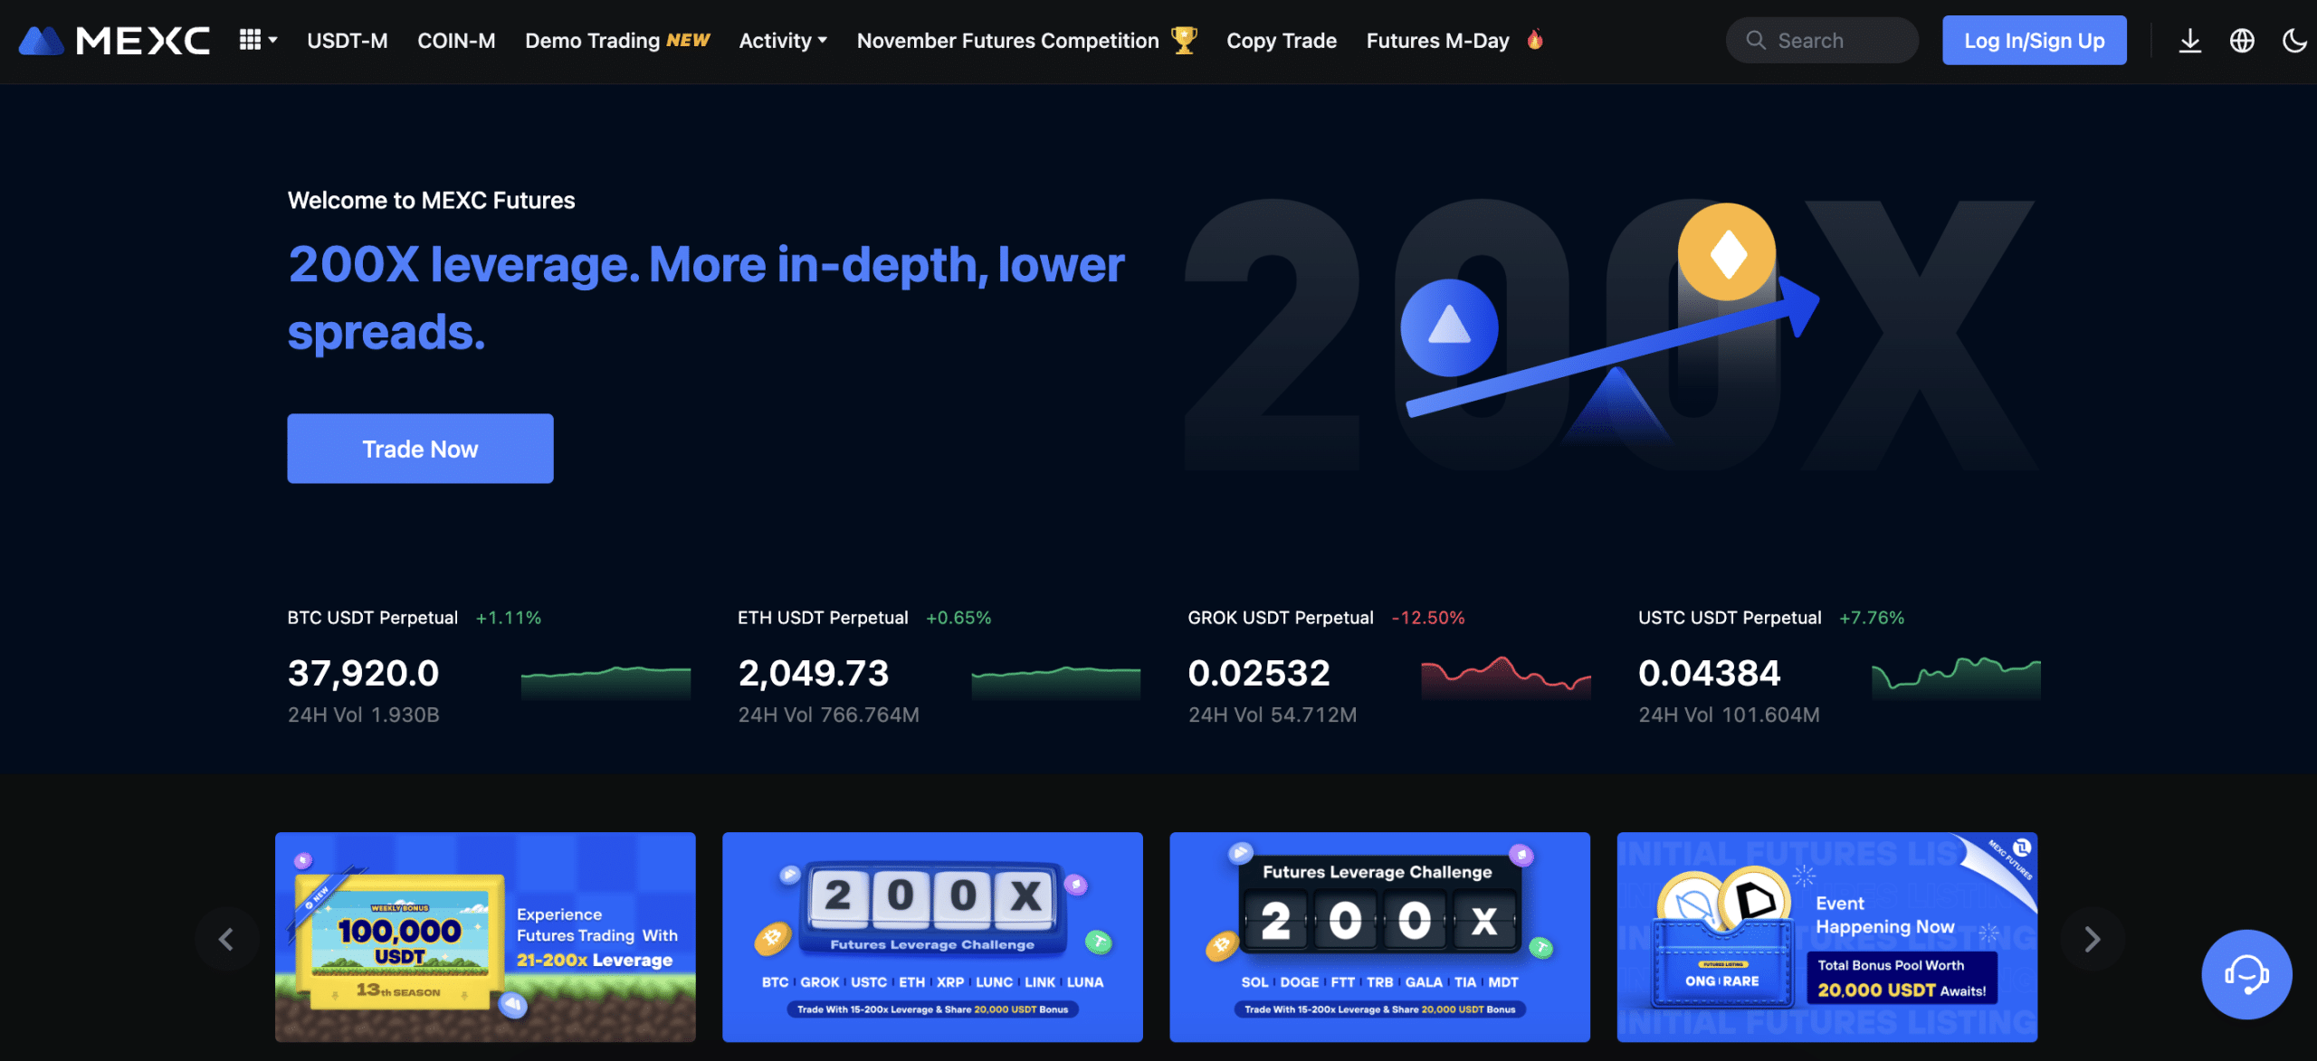
Task: Select the COIN-M tab
Action: (455, 40)
